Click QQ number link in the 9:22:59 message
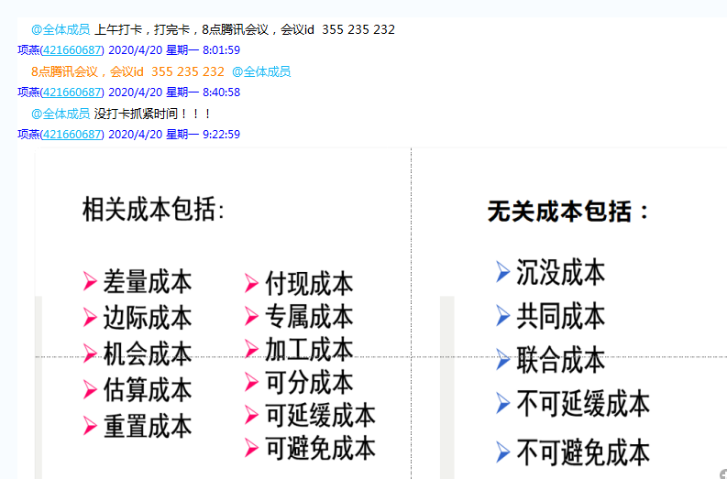Screen dimensions: 727x479 point(72,134)
